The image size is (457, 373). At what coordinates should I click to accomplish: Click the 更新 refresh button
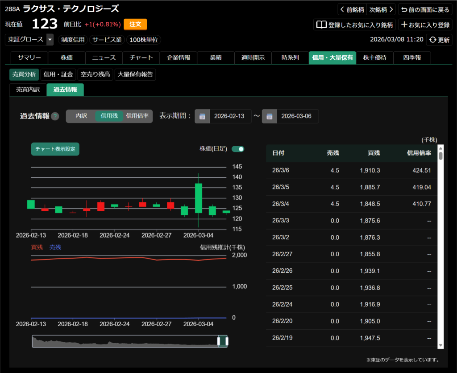439,40
